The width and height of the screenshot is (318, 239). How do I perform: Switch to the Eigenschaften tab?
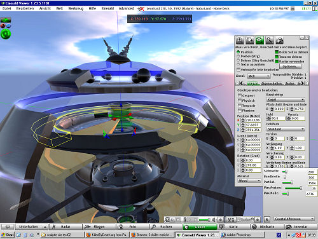coord(272,83)
